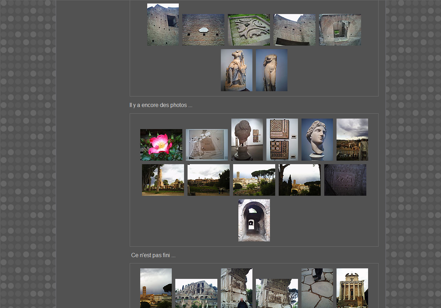Screen dimensions: 441x308
Task: Click the ornamental garden ruins thumbnail
Action: pyautogui.click(x=249, y=30)
